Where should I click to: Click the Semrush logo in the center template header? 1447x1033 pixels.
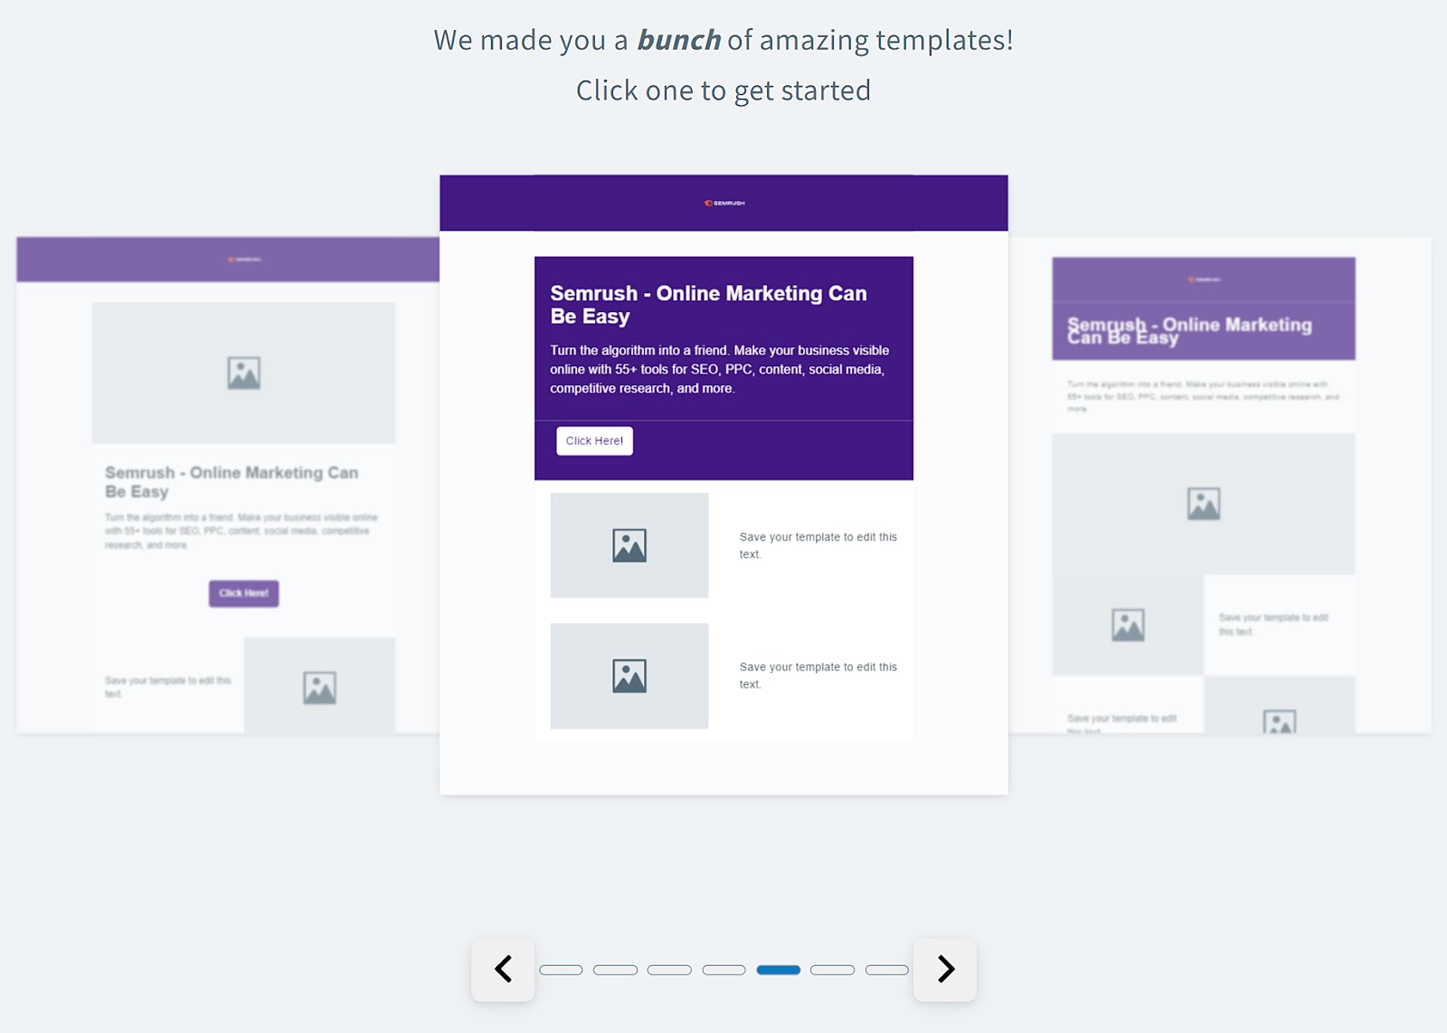pyautogui.click(x=723, y=203)
